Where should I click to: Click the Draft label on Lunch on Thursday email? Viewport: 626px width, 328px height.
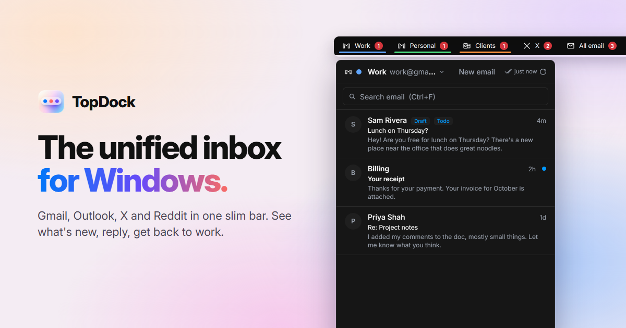tap(420, 121)
